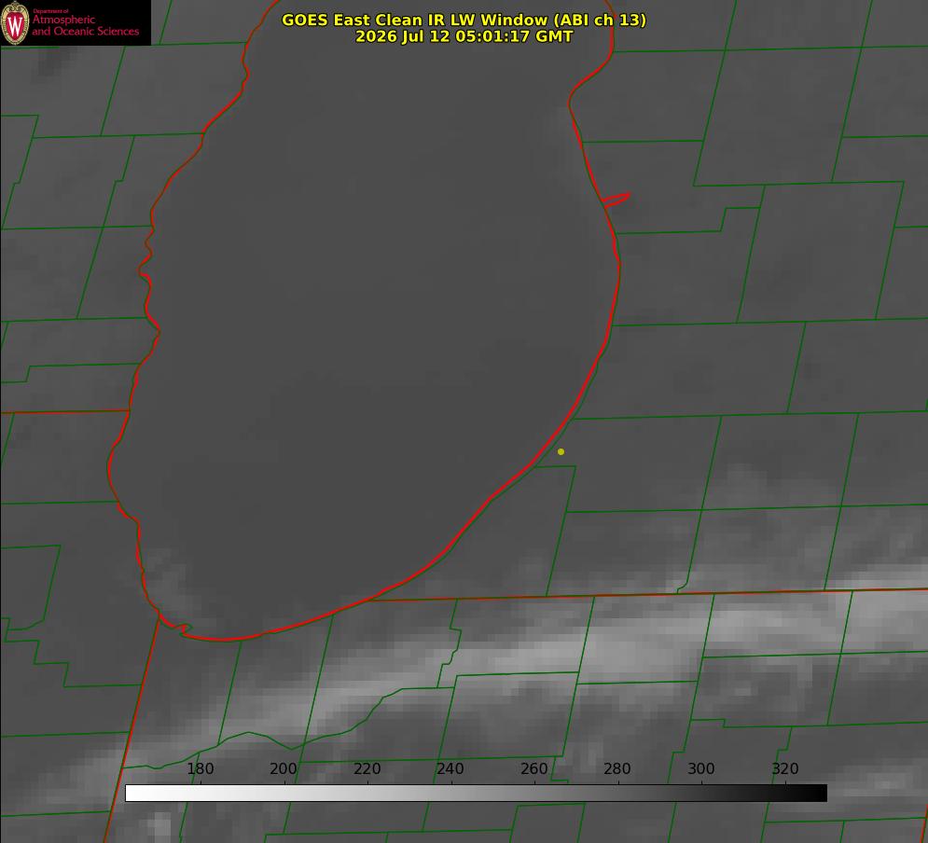
Task: Click the GOES East Clean IR title
Action: [x=464, y=20]
